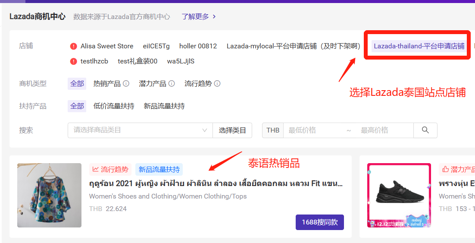The image size is (475, 243).
Task: Filter by 新品流量扶持 option
Action: pos(164,106)
